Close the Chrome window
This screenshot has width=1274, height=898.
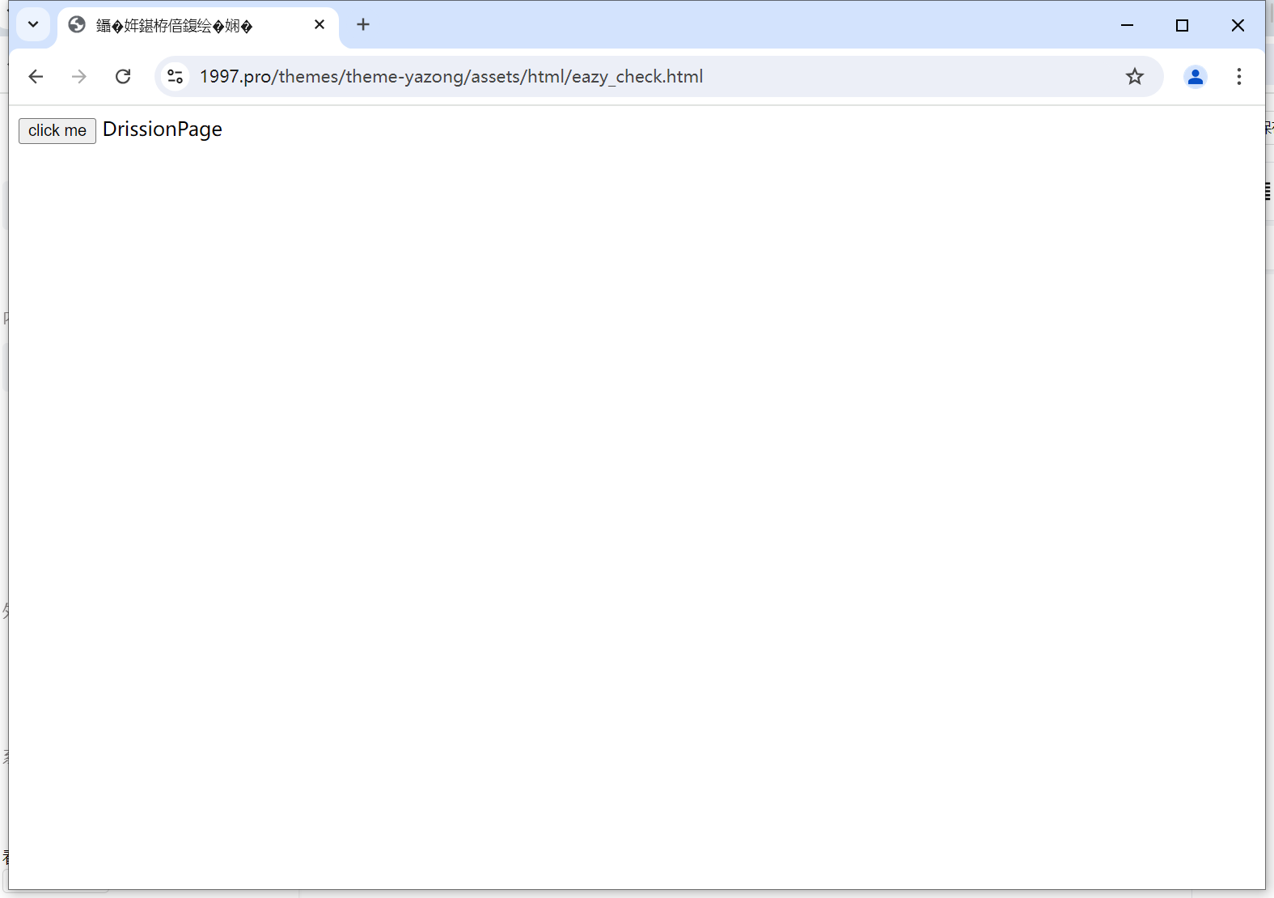(1238, 25)
